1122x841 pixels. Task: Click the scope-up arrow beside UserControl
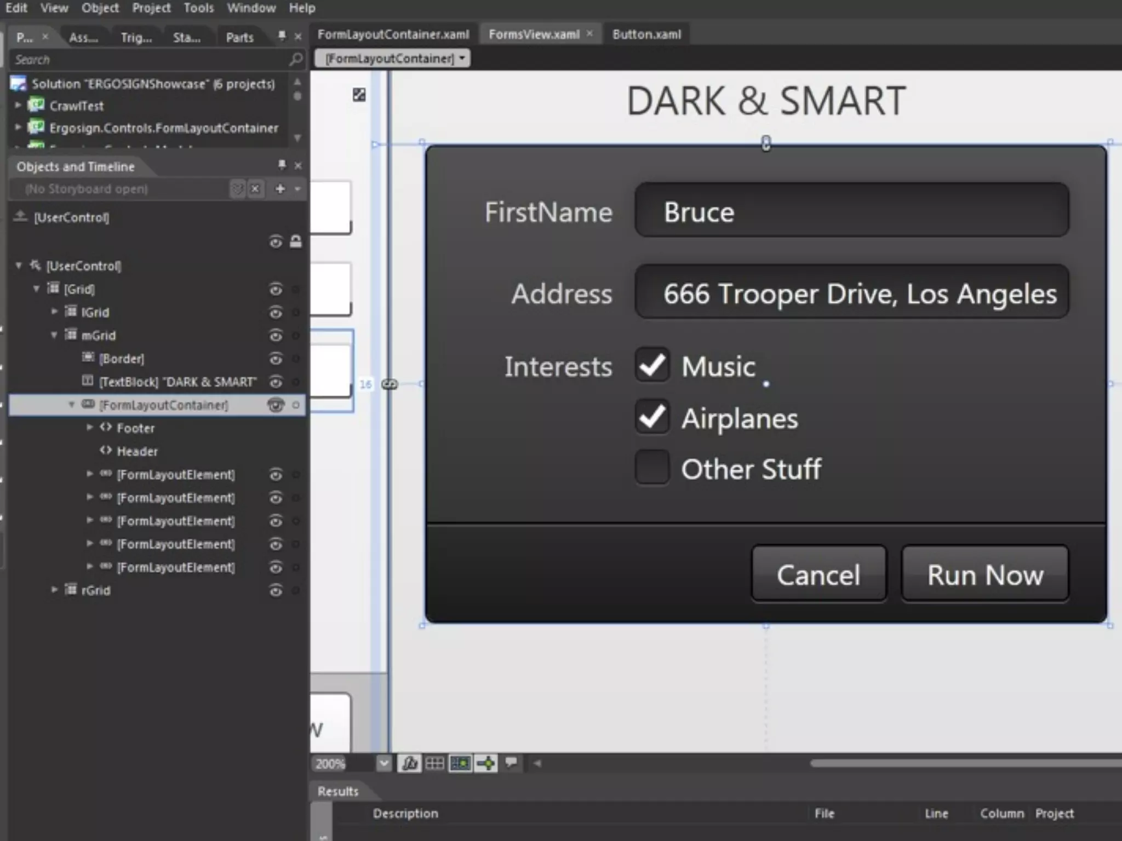tap(20, 216)
